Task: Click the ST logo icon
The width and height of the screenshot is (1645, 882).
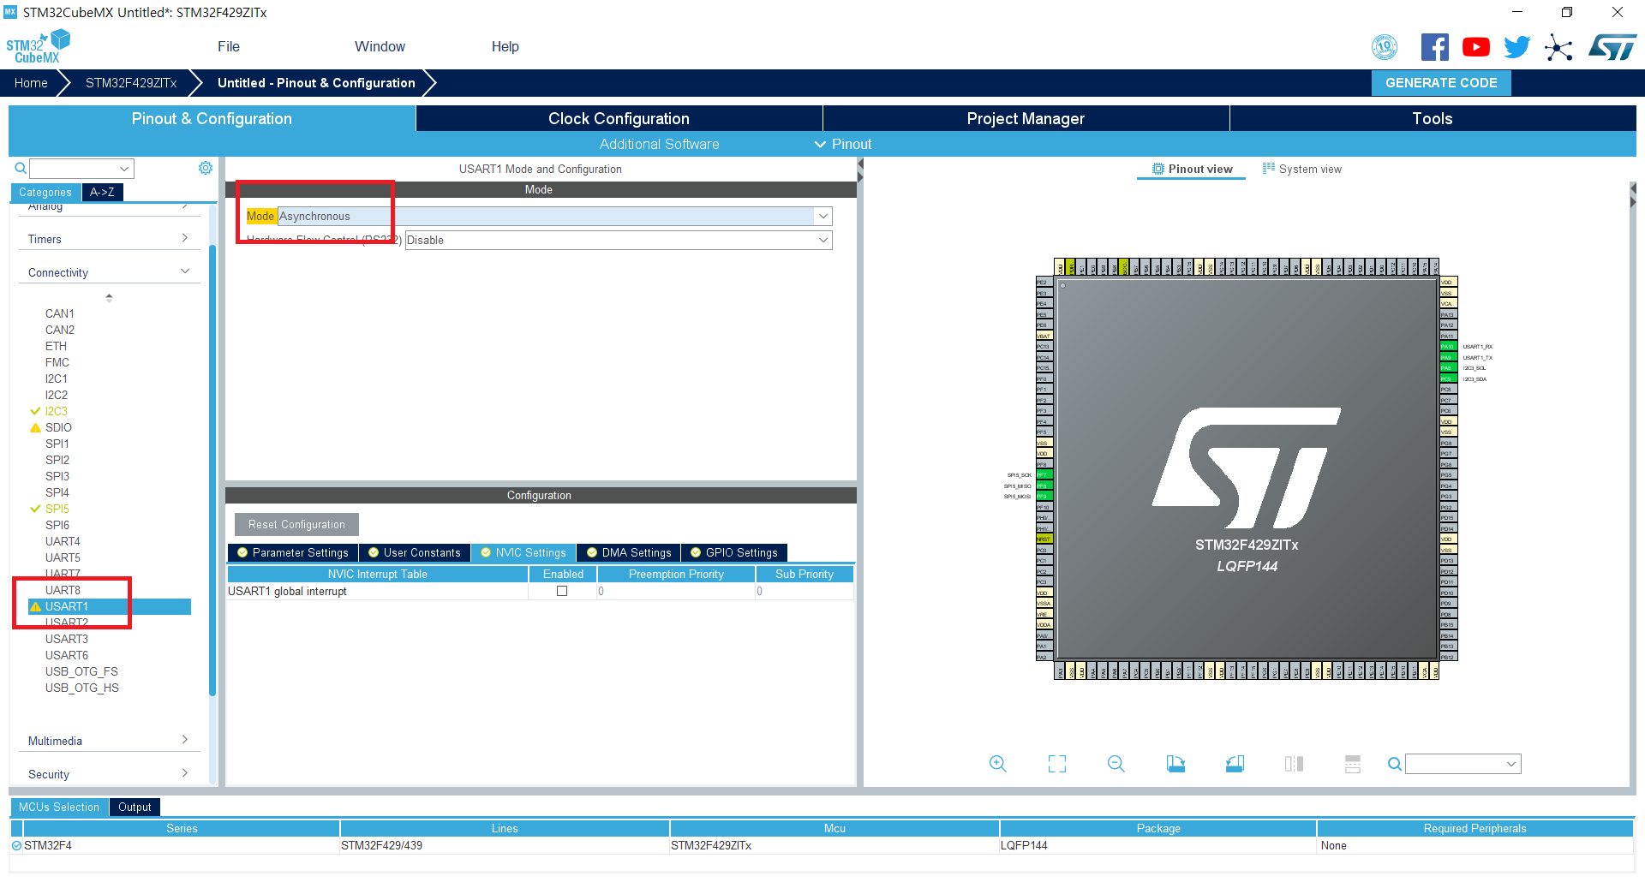Action: 1612,47
